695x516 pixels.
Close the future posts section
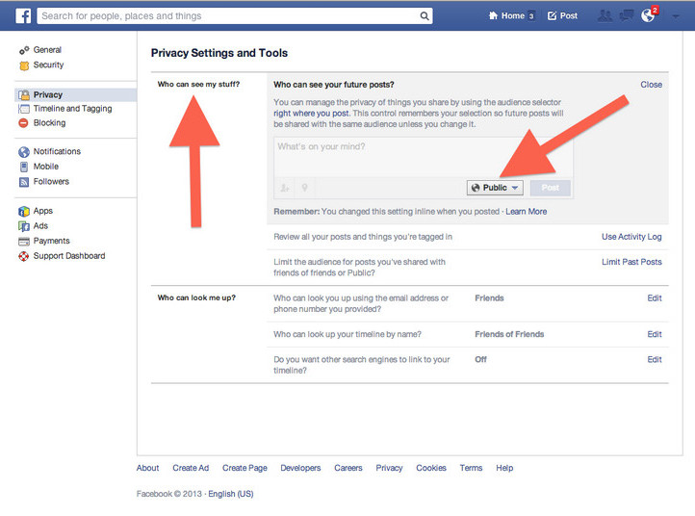pyautogui.click(x=651, y=84)
